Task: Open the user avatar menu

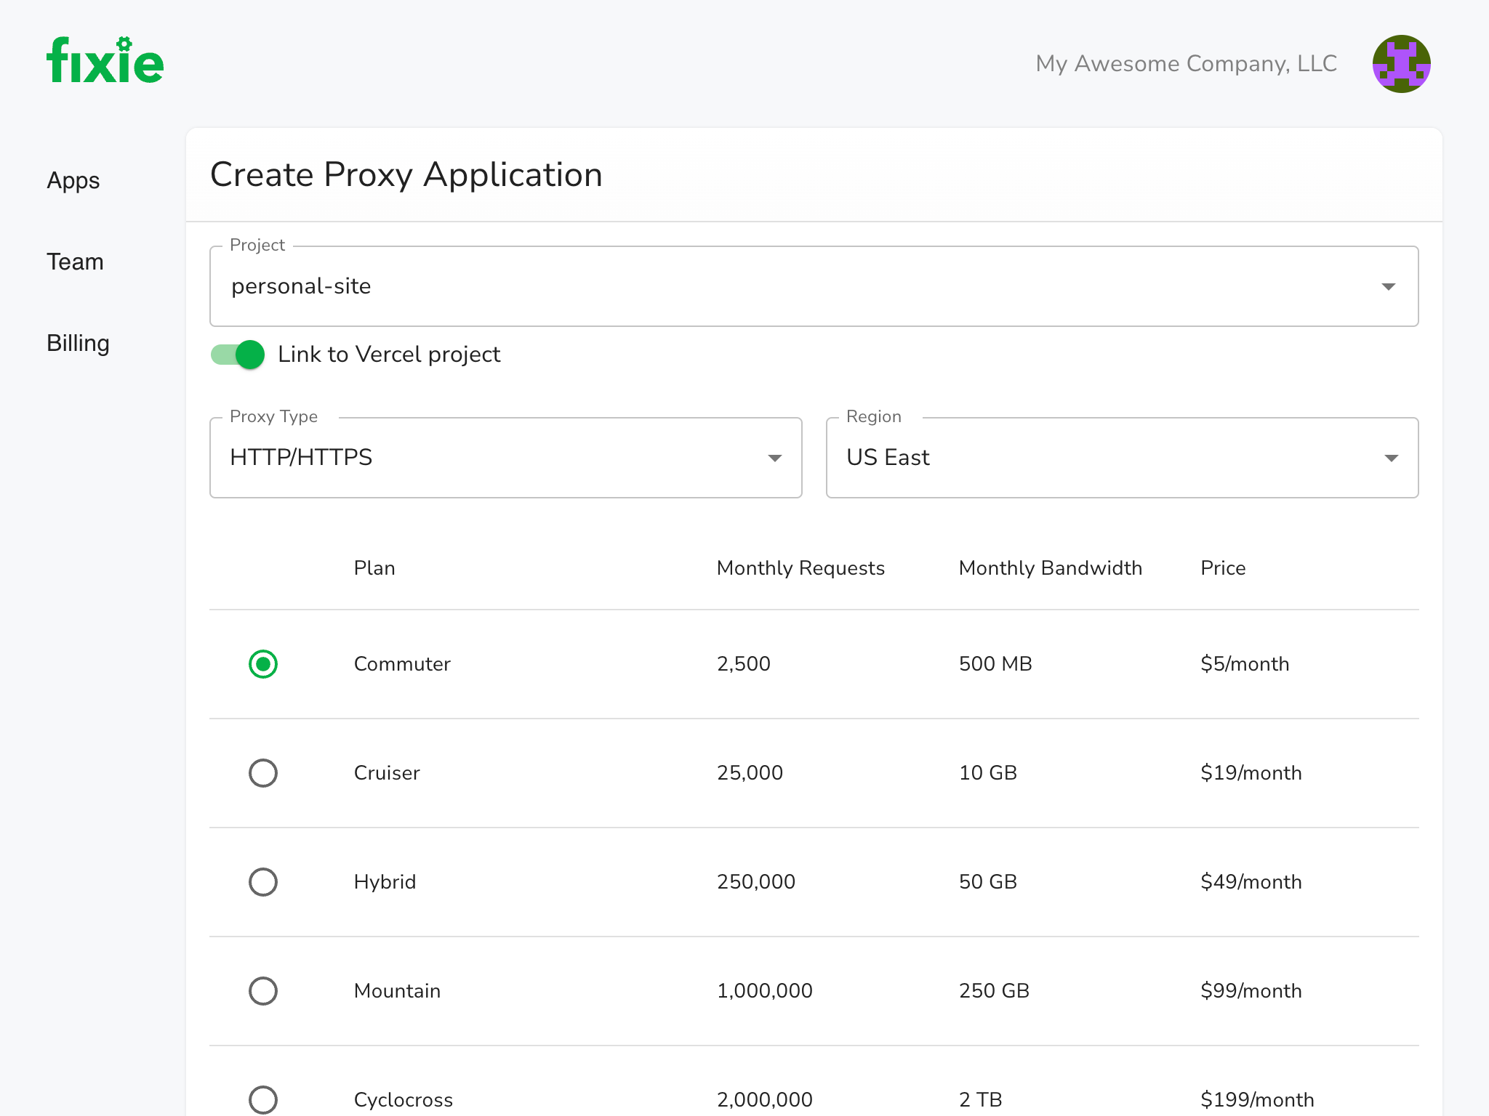Action: click(1401, 64)
